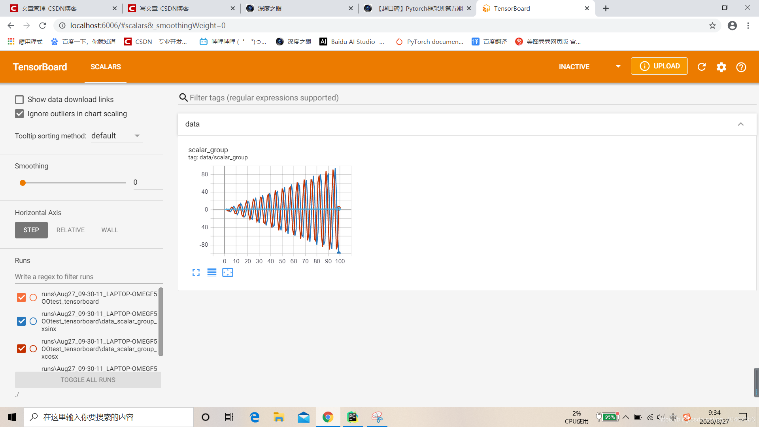Enable Show data download links
Screen dimensions: 759x427
(x=19, y=100)
